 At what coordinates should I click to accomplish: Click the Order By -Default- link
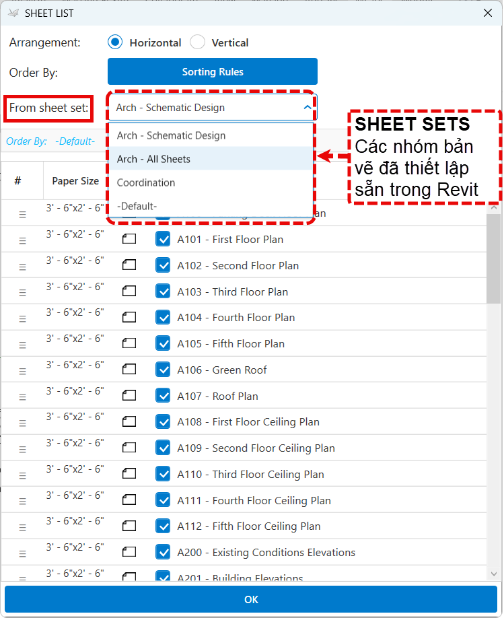[50, 141]
